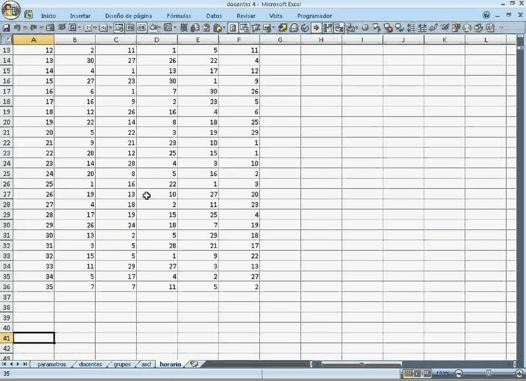526x381 pixels.
Task: Click the Redo arrow icon
Action: (33, 28)
